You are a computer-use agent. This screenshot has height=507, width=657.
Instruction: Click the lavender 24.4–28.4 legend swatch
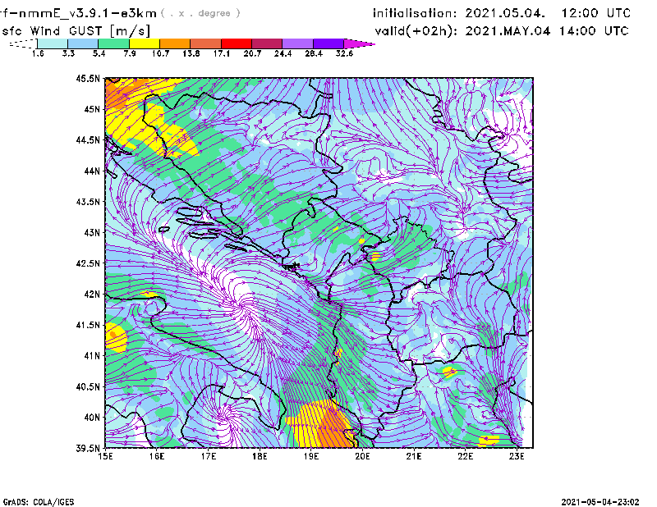(297, 43)
